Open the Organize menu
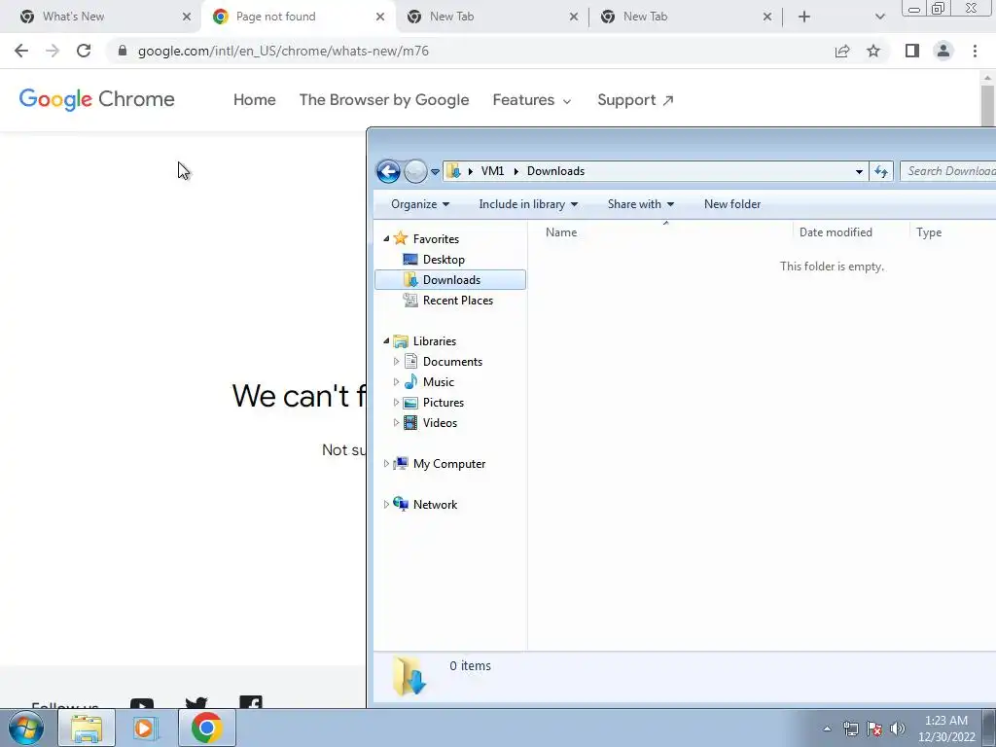 [x=420, y=204]
